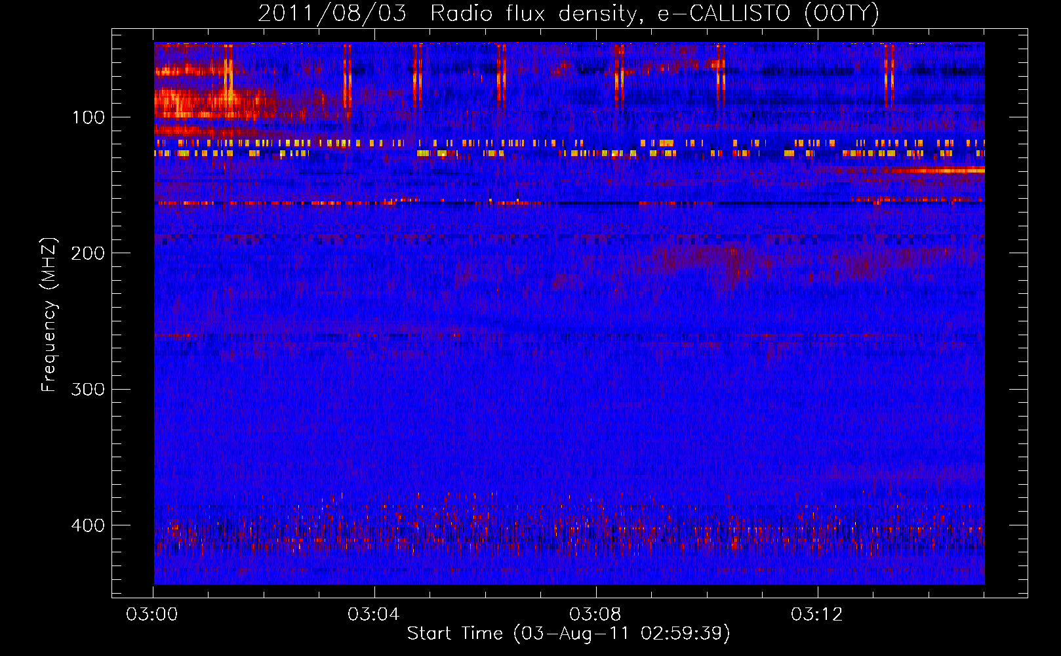Click the '400' frequency tick label

[x=88, y=525]
